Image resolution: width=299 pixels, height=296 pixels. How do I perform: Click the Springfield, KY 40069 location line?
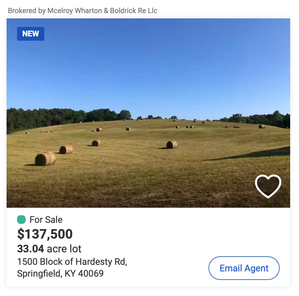click(60, 273)
